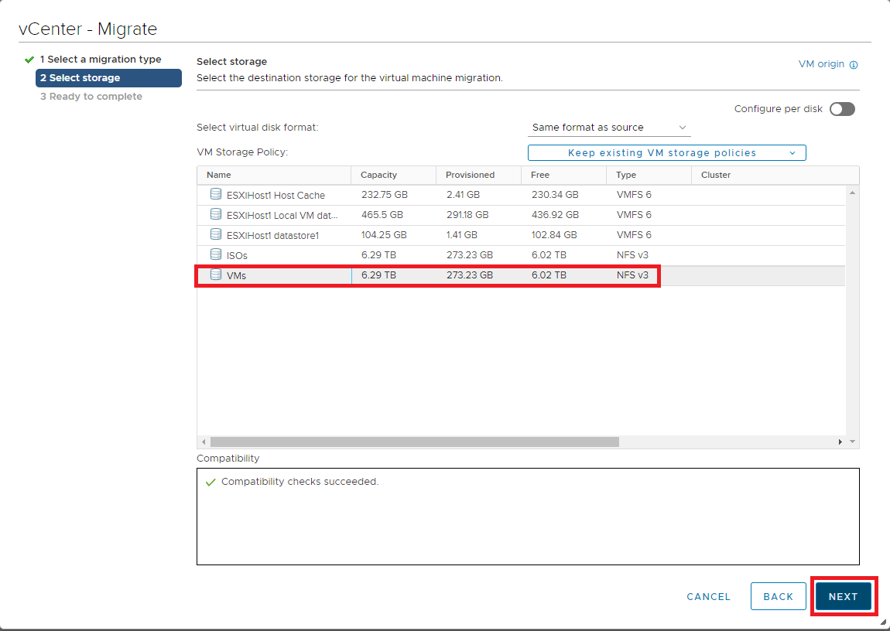The height and width of the screenshot is (631, 890).
Task: Open the VM origin link
Action: coord(821,64)
